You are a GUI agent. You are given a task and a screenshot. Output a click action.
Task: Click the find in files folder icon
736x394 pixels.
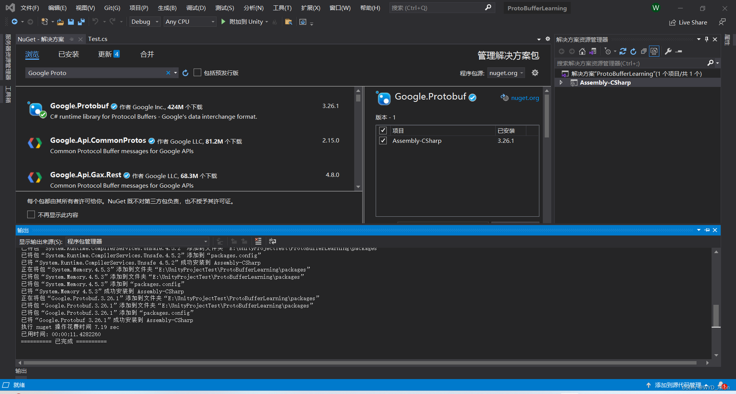coord(289,22)
